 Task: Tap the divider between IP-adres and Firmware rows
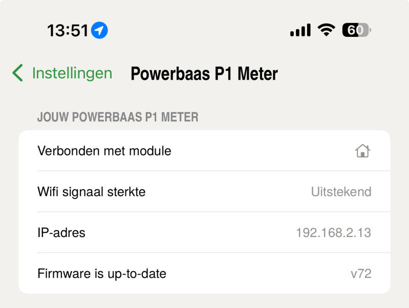[205, 253]
